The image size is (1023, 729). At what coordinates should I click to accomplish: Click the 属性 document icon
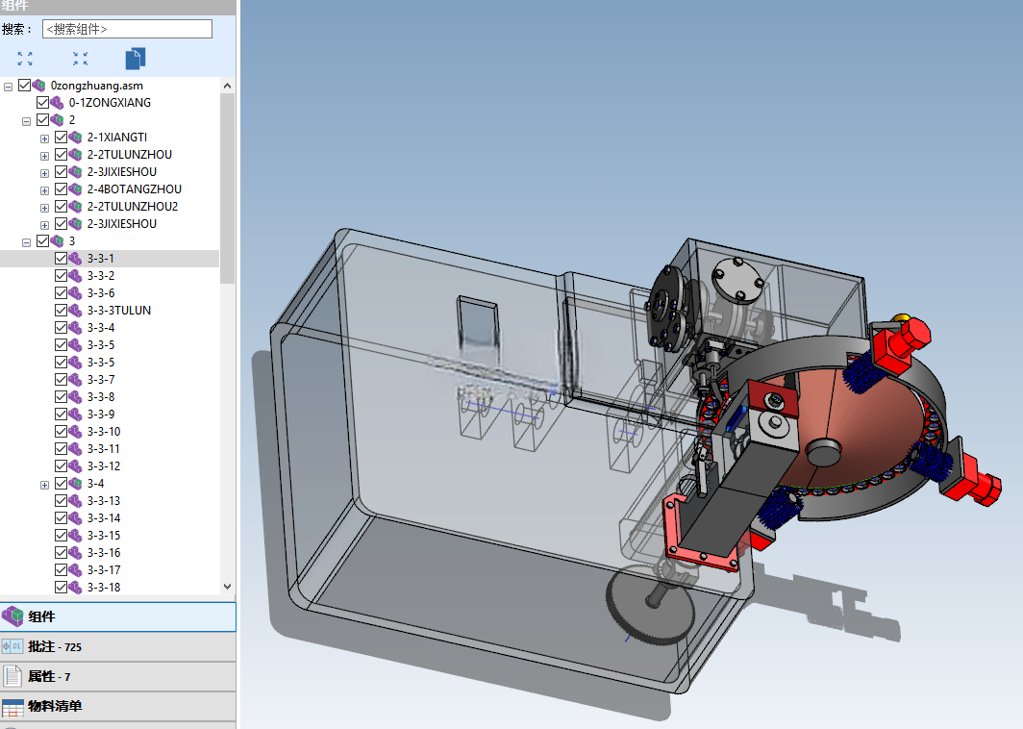tap(12, 677)
